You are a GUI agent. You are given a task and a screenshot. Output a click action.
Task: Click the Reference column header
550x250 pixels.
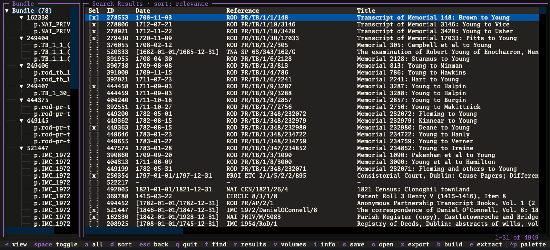click(x=243, y=10)
